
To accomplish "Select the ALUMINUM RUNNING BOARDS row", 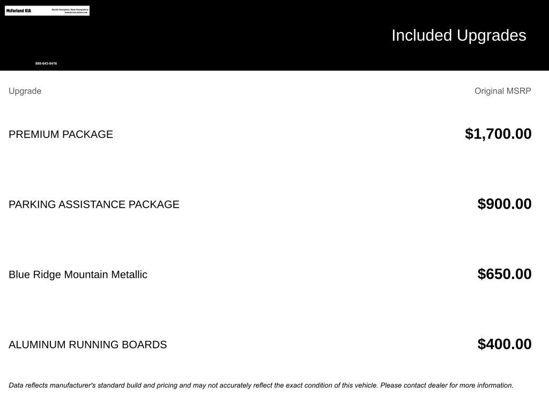I will pyautogui.click(x=87, y=345).
